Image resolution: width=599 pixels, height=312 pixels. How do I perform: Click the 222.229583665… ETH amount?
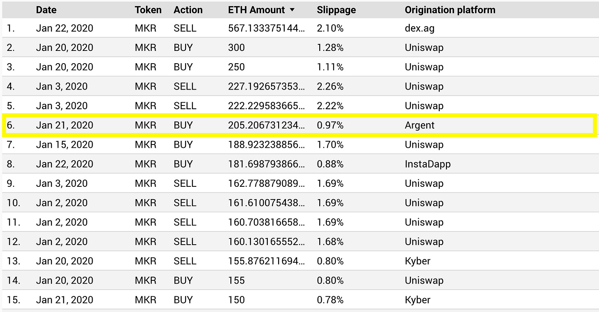(267, 106)
